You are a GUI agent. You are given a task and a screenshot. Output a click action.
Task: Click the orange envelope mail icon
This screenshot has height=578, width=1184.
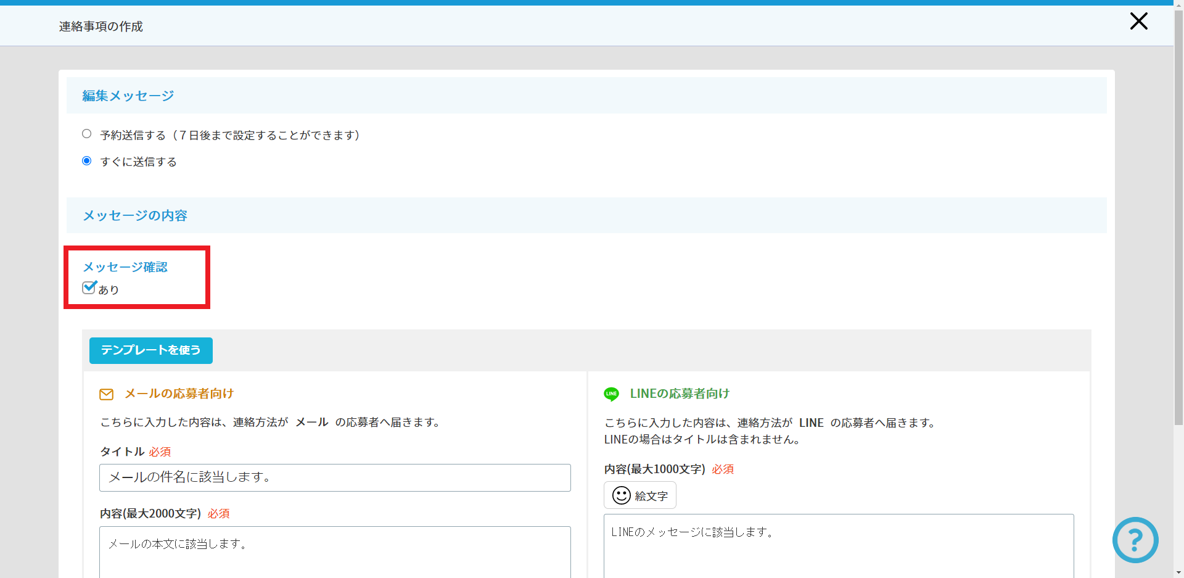click(106, 394)
